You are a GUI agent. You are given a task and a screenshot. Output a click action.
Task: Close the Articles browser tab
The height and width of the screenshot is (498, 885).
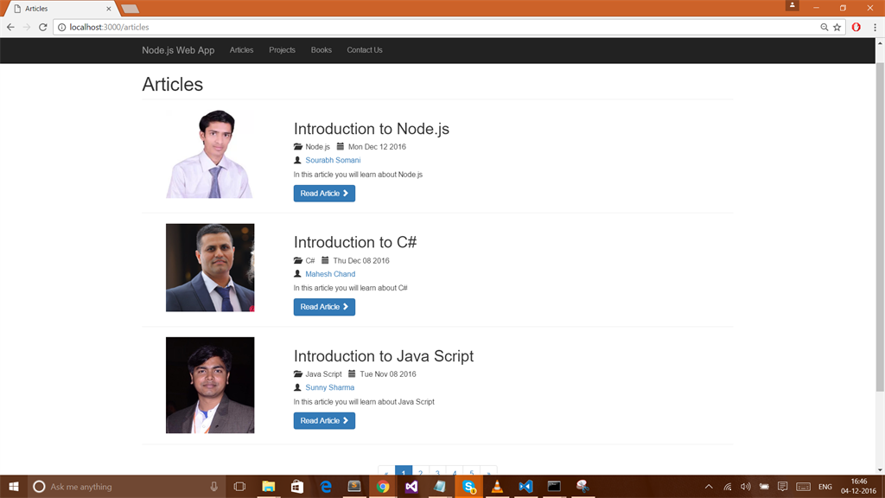coord(108,9)
